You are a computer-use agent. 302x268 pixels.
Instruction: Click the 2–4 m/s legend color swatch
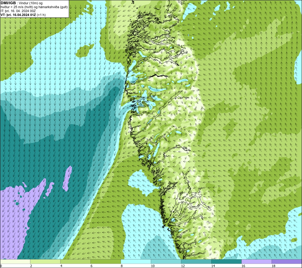coord(45,261)
